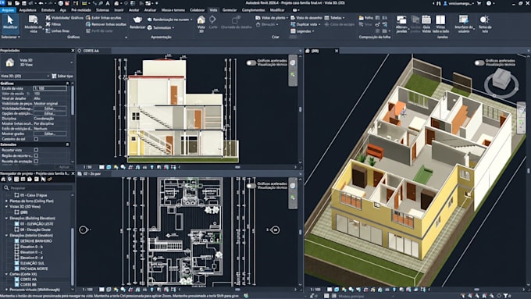This screenshot has height=299, width=531.
Task: Click Vista de desenho tool
Action: pos(306,18)
